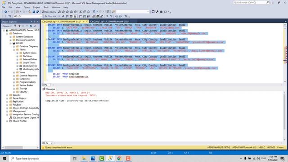Open the Edit menu
Viewport: 288px width, 162px height.
click(x=10, y=7)
